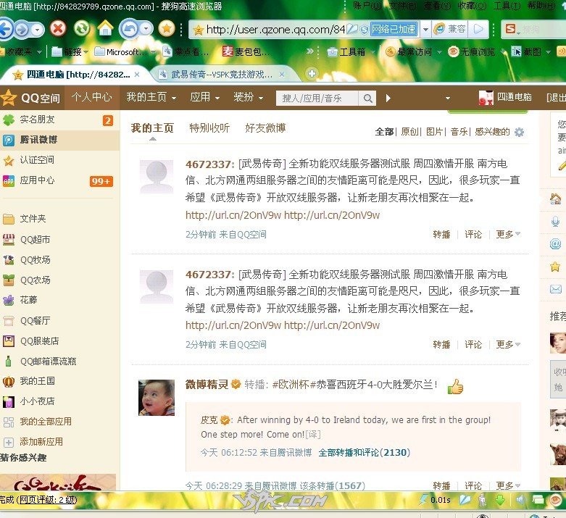Filter feed by 感兴趣的
Screen dimensions: 566x518
[492, 132]
